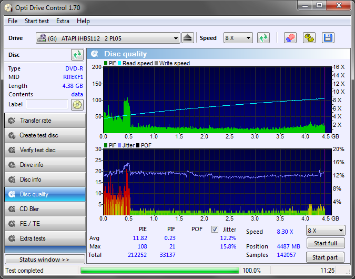This screenshot has width=355, height=279.
Task: Click the Start full button
Action: [326, 243]
